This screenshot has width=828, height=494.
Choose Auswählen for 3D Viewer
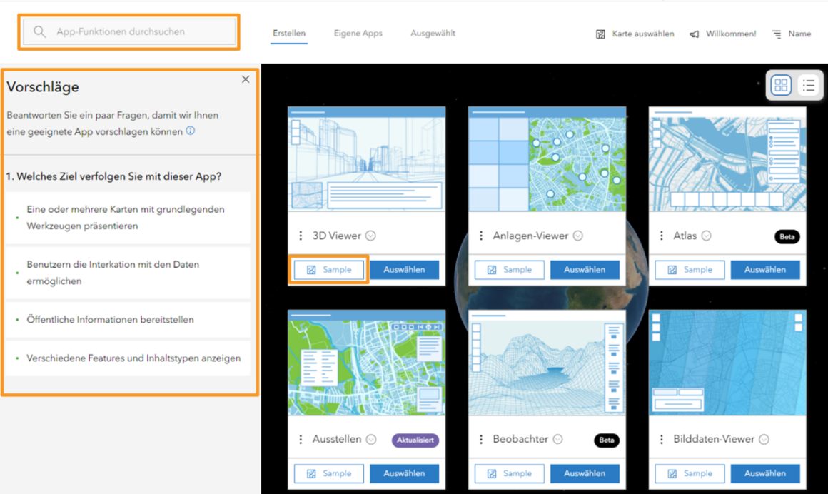(404, 269)
